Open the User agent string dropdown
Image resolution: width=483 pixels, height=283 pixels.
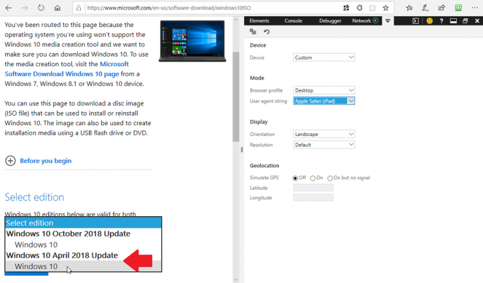click(x=324, y=101)
